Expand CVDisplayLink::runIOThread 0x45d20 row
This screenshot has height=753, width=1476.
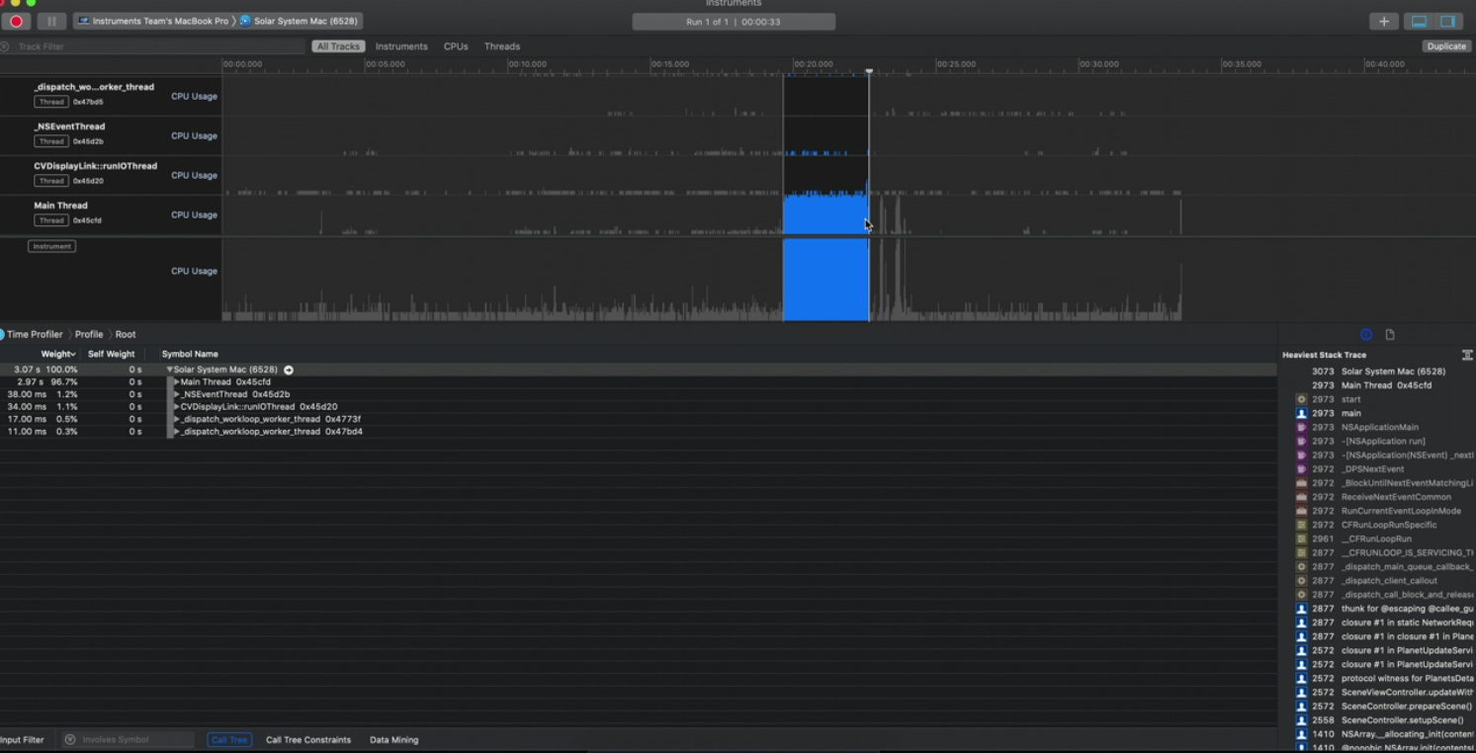[x=177, y=407]
